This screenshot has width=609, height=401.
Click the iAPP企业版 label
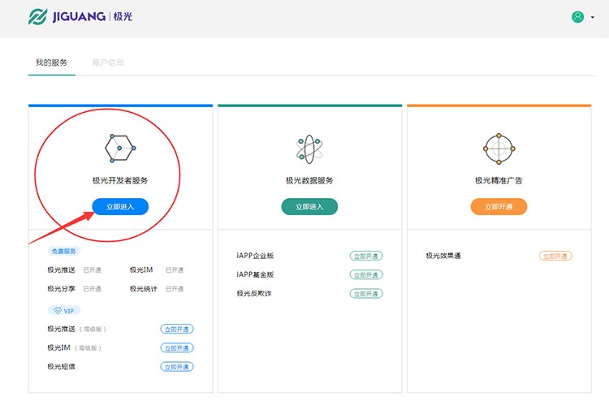coord(255,256)
